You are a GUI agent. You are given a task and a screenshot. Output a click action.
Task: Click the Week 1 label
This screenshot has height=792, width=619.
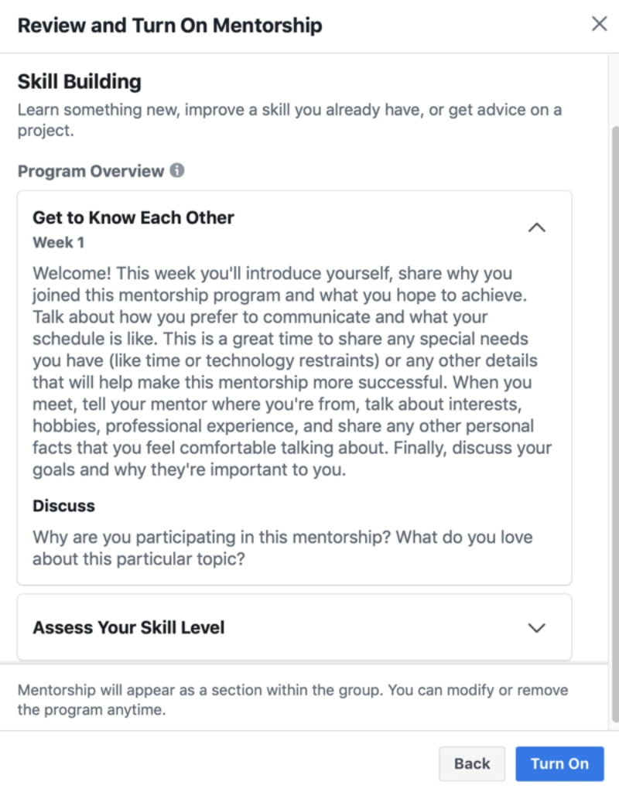pyautogui.click(x=59, y=242)
